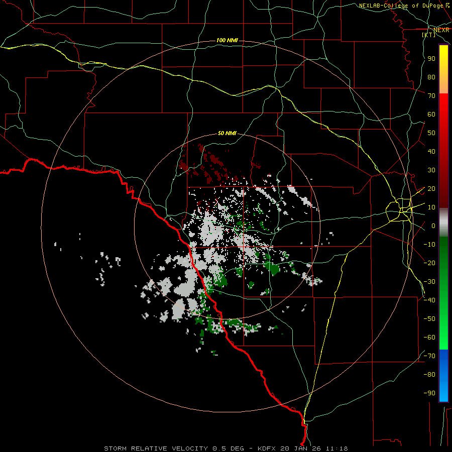This screenshot has width=452, height=452.
Task: Click the 100 NMI range ring label
Action: click(227, 40)
